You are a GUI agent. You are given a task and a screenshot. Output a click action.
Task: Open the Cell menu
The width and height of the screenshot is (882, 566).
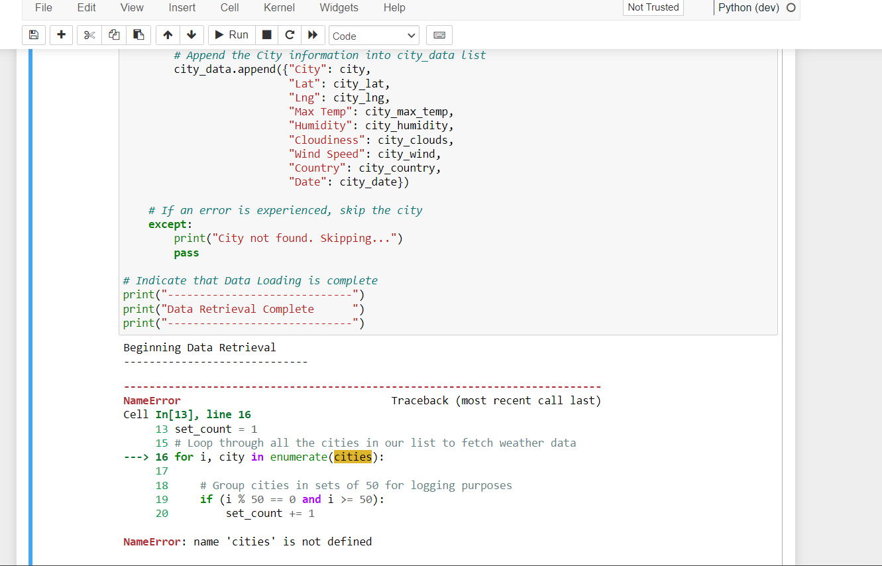229,7
